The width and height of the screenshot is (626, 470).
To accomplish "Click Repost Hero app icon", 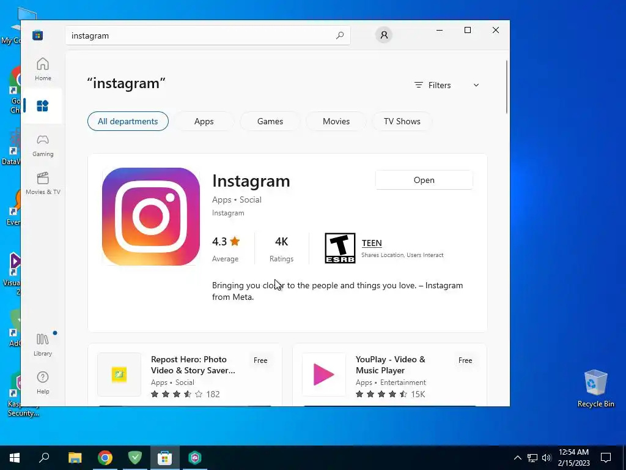I will [x=119, y=375].
